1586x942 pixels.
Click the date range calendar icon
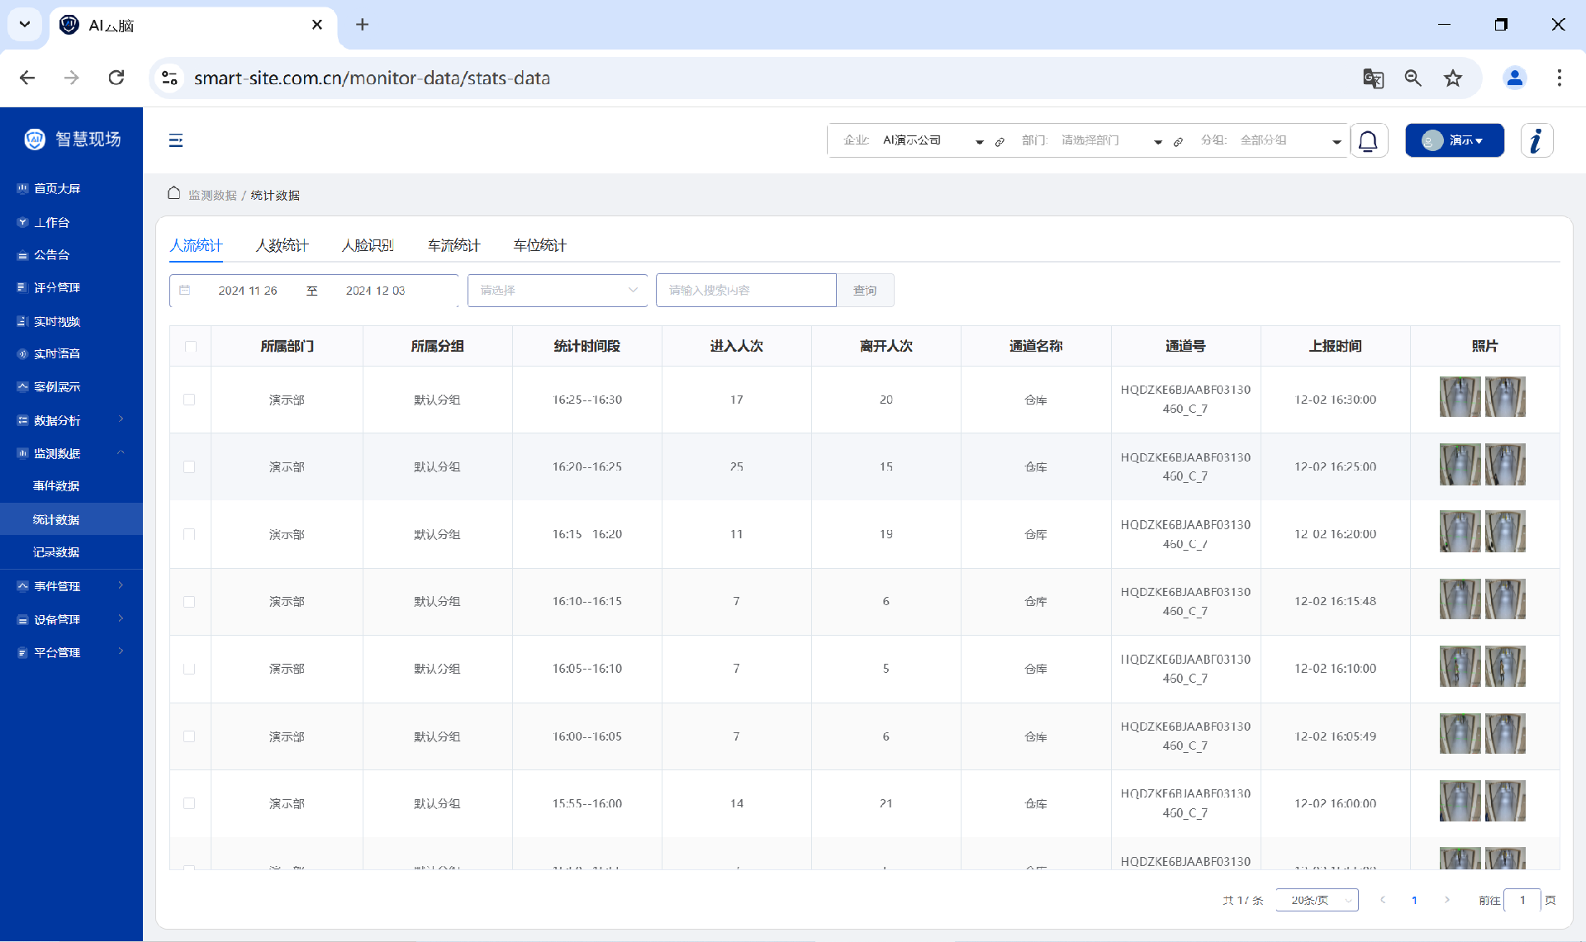point(185,291)
